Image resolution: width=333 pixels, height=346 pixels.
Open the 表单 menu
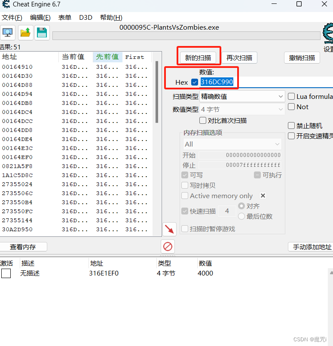click(64, 18)
